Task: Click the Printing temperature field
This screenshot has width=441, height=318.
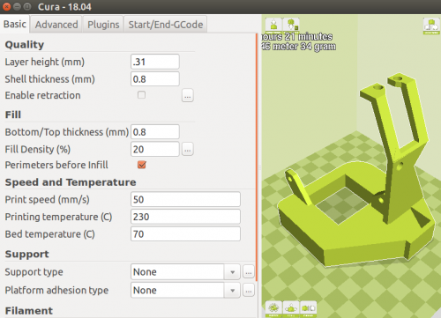Action: tap(185, 217)
